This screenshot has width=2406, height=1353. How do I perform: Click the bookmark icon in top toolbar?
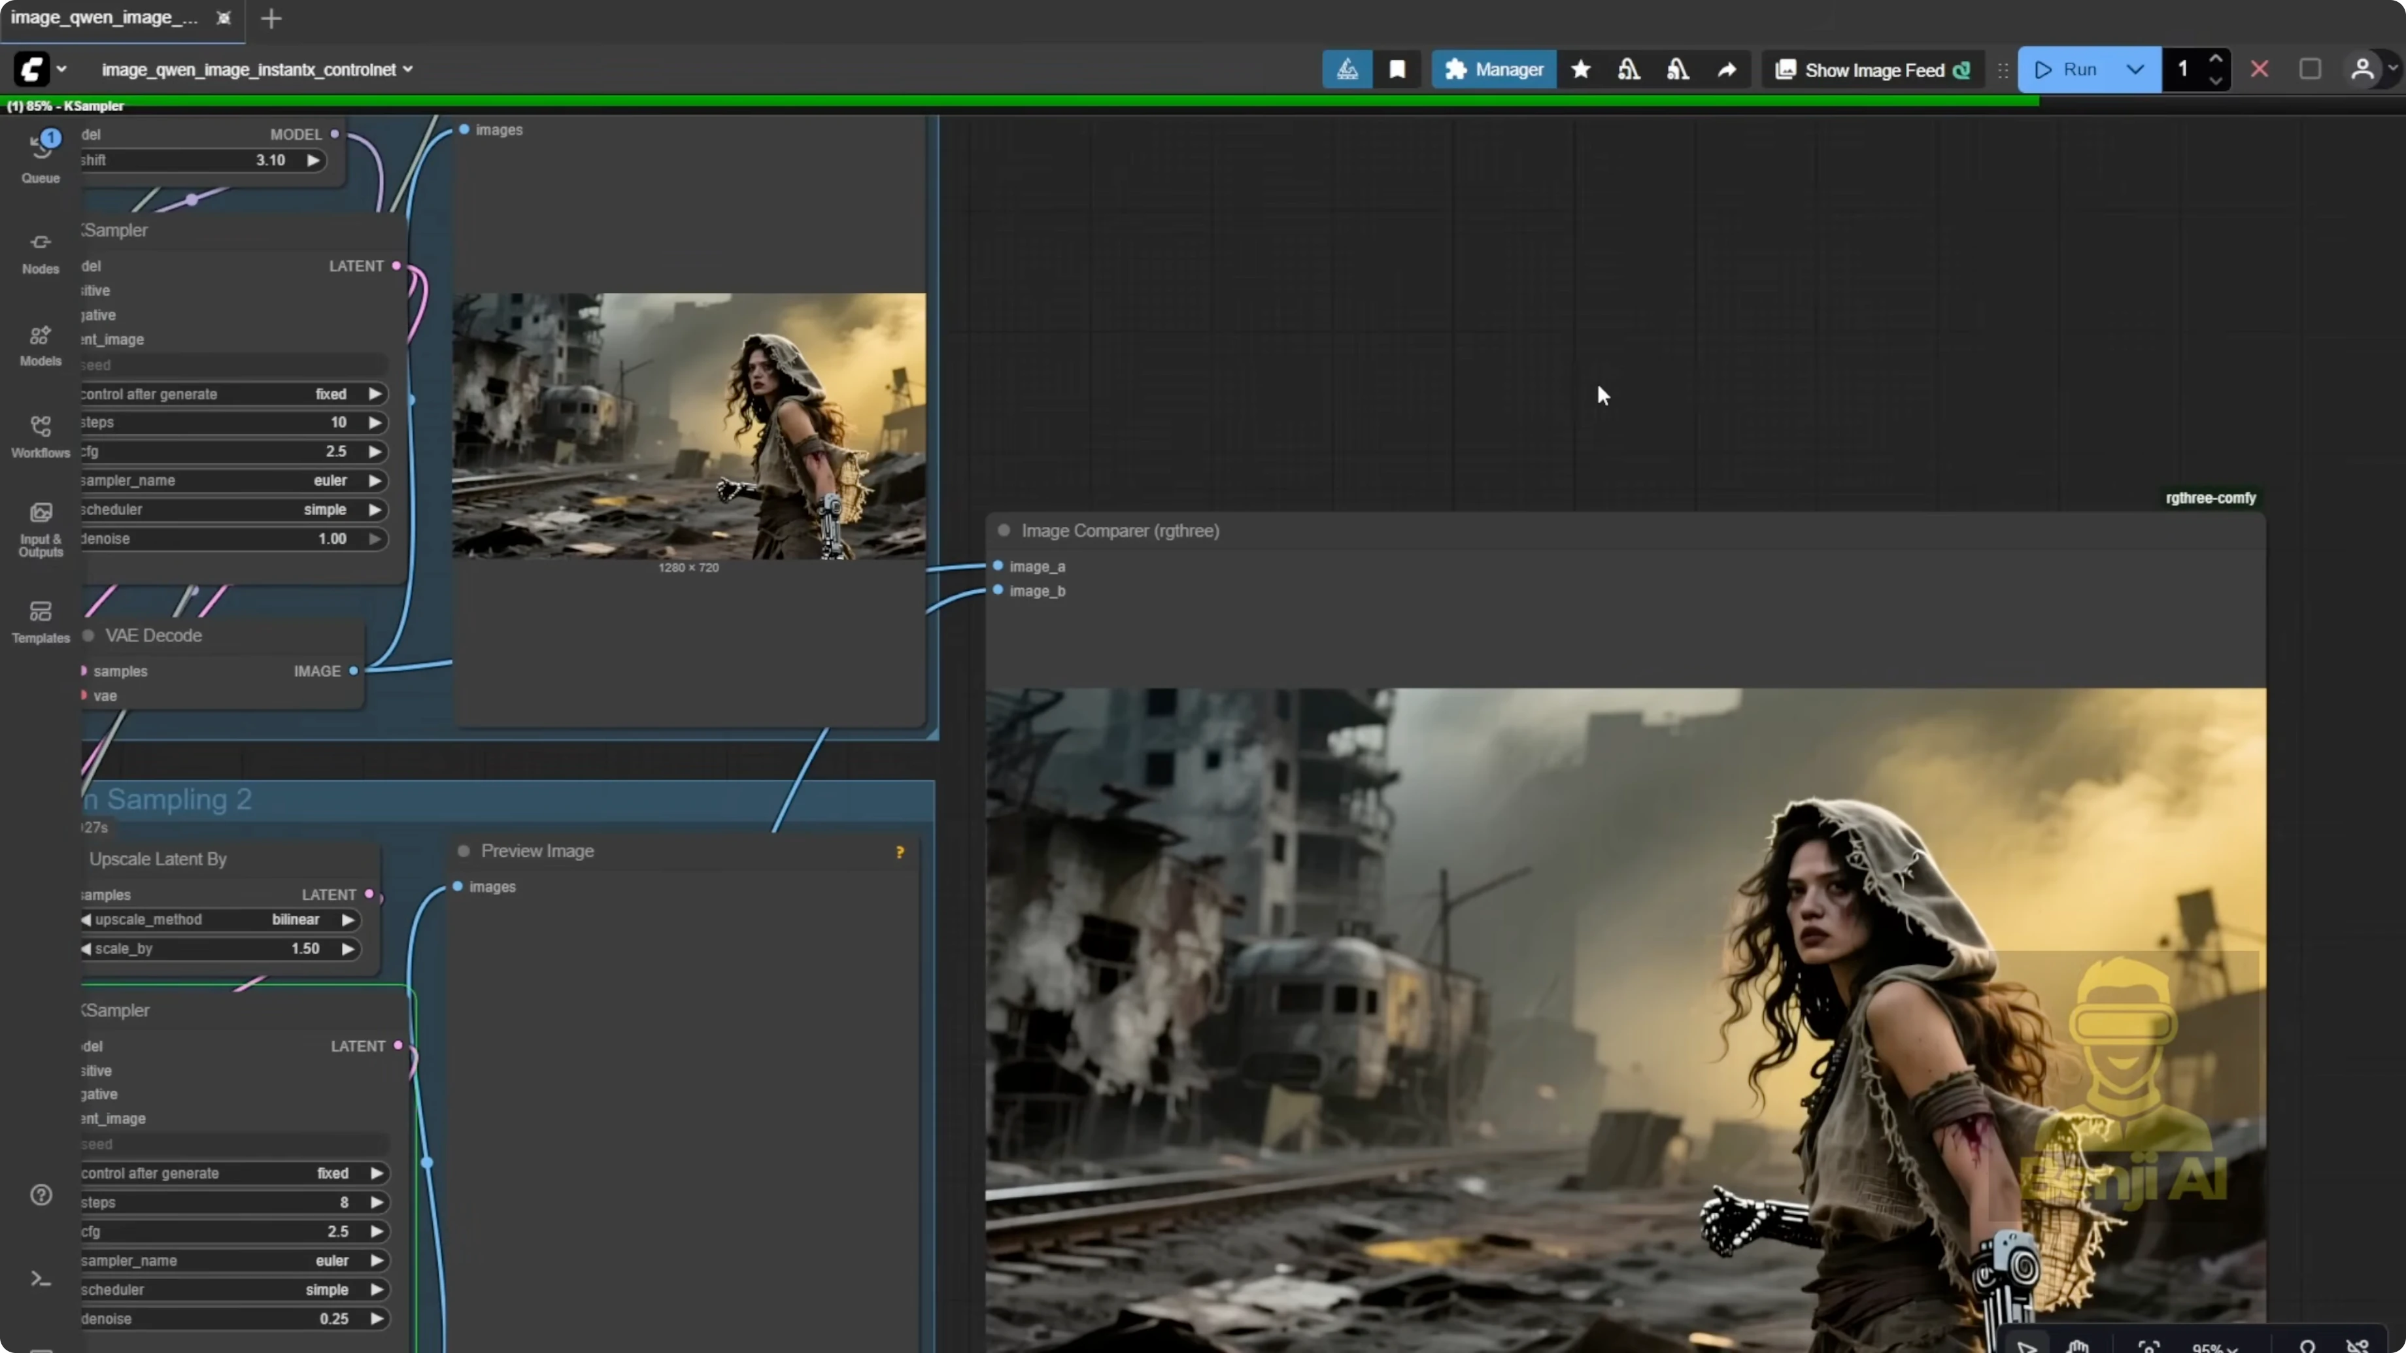coord(1397,70)
